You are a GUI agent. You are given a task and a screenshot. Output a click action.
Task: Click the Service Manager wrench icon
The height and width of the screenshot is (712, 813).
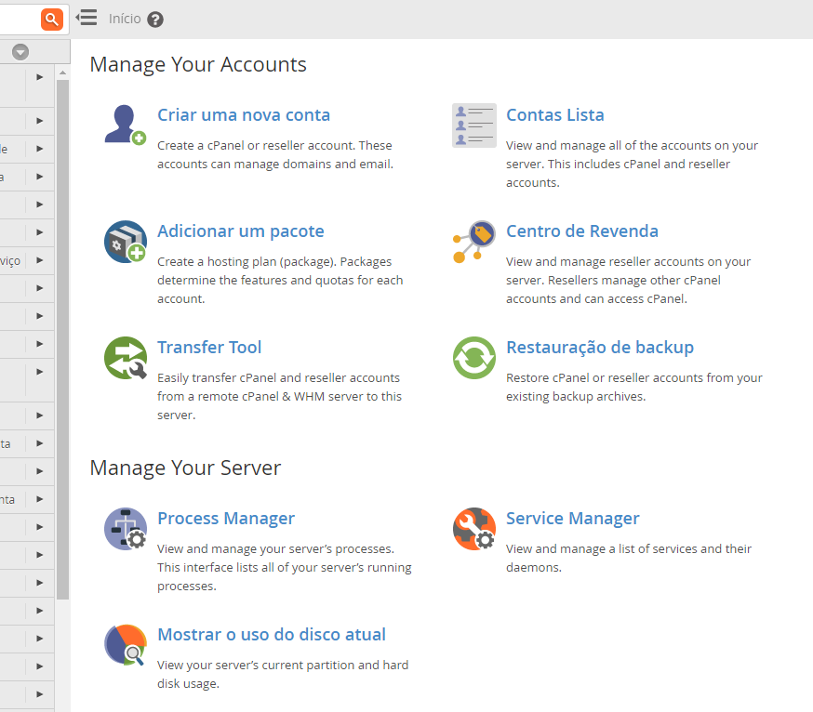[x=473, y=529]
